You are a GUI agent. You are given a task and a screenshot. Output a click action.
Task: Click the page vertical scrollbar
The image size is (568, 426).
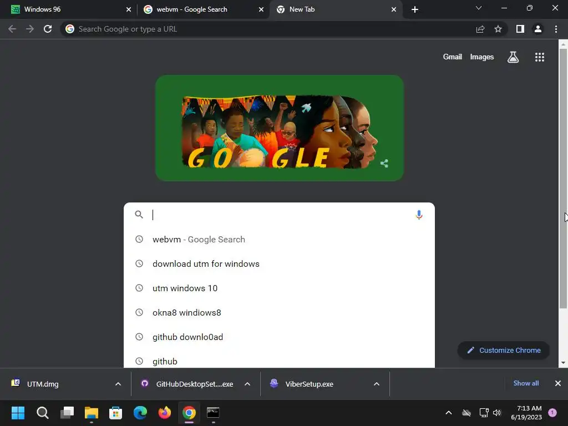563,178
